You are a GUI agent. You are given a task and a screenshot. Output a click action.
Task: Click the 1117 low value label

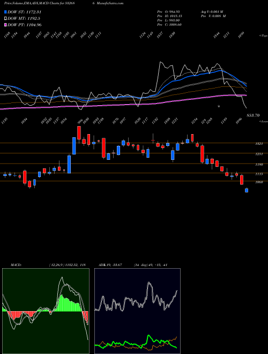(x=144, y=121)
